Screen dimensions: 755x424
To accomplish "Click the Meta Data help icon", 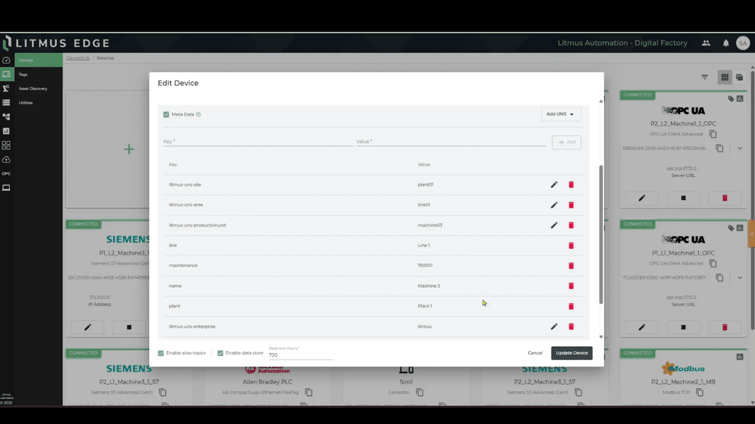I will click(x=199, y=114).
